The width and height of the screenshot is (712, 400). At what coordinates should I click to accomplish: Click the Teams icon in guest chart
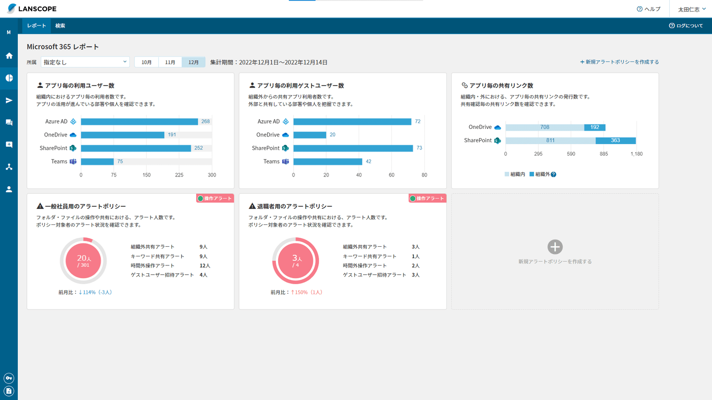click(x=286, y=161)
